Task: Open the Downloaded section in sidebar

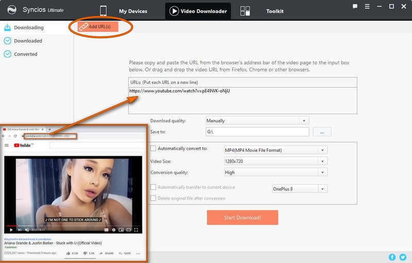Action: click(x=28, y=41)
